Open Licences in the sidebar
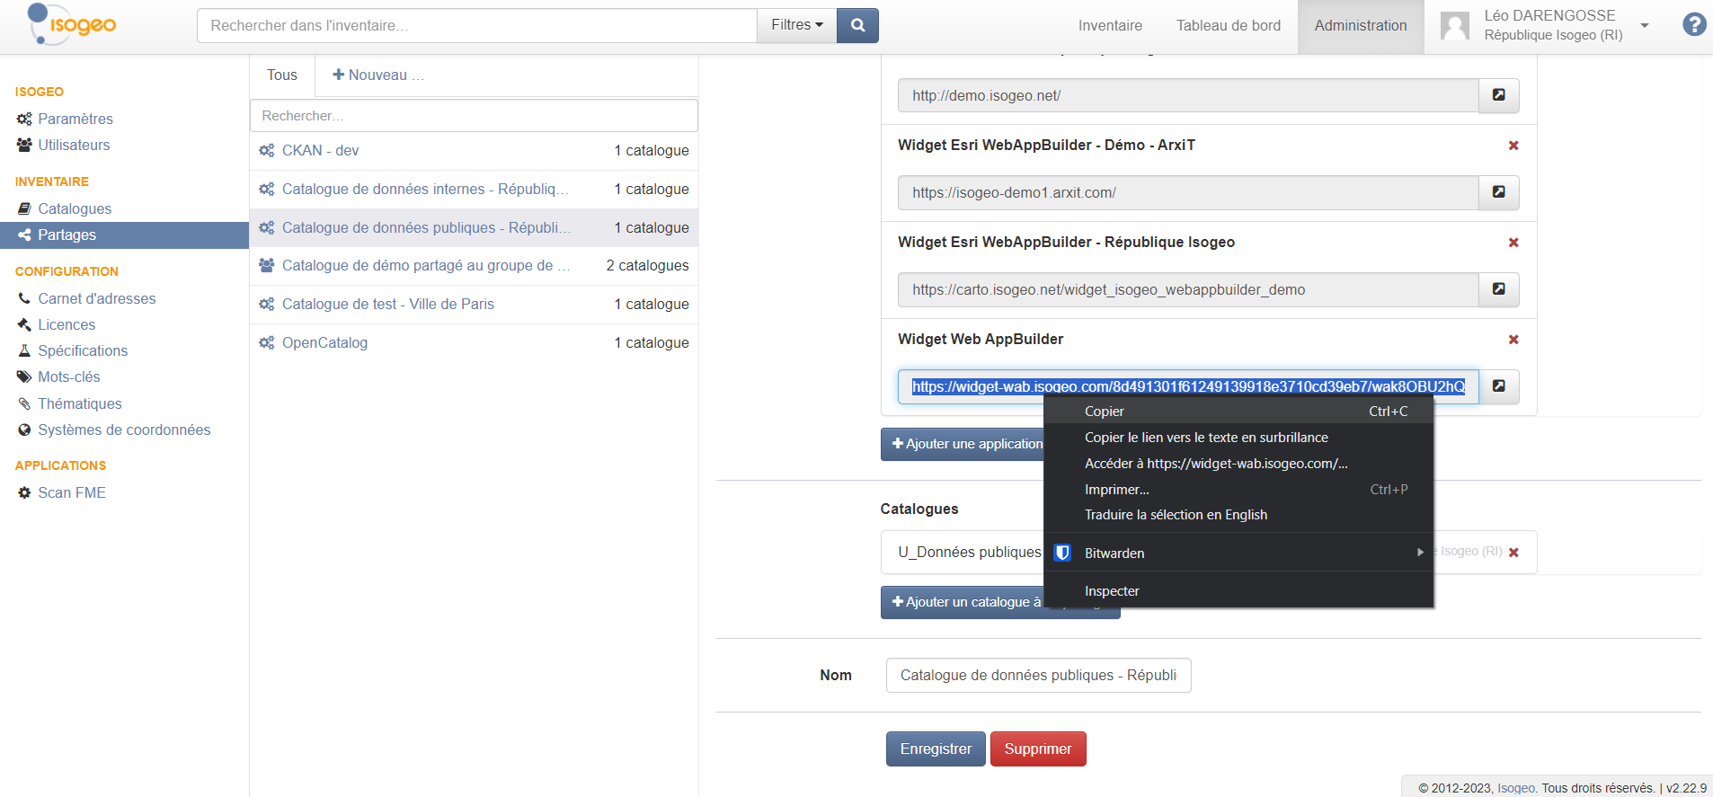The height and width of the screenshot is (797, 1713). coord(67,324)
